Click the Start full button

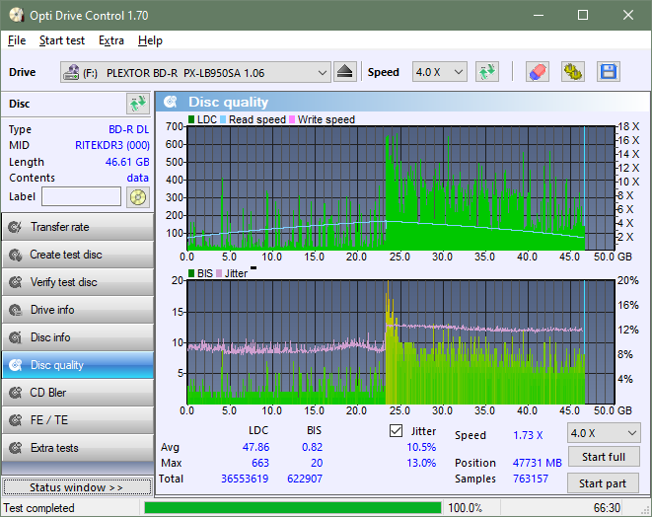[x=604, y=457]
